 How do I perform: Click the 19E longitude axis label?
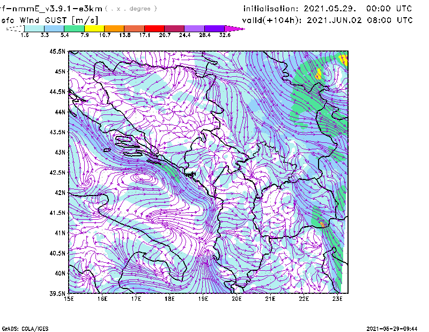click(x=203, y=299)
